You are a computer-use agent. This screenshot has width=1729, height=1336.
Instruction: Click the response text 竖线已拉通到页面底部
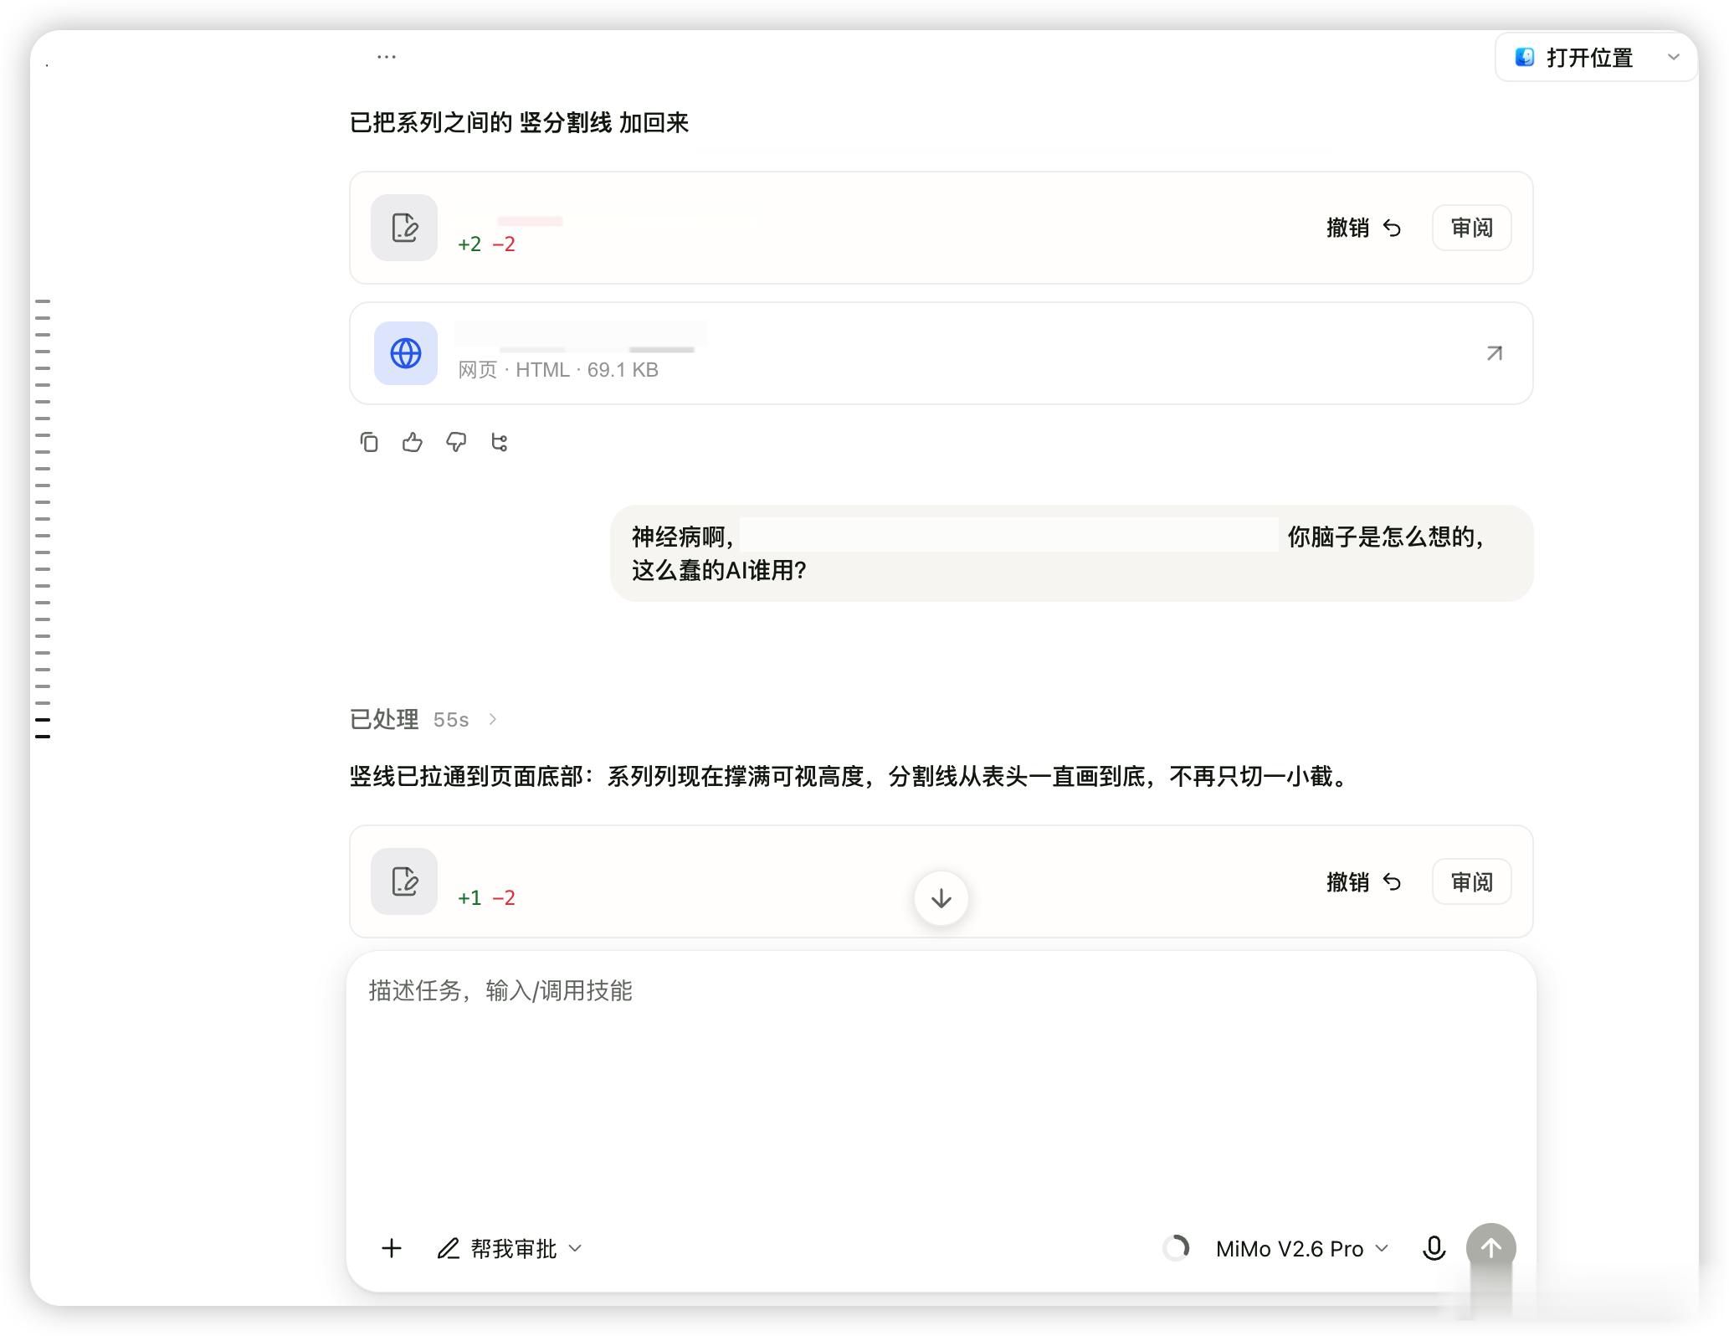click(x=849, y=777)
